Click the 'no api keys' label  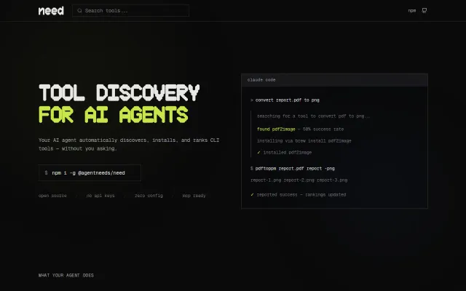coord(100,196)
